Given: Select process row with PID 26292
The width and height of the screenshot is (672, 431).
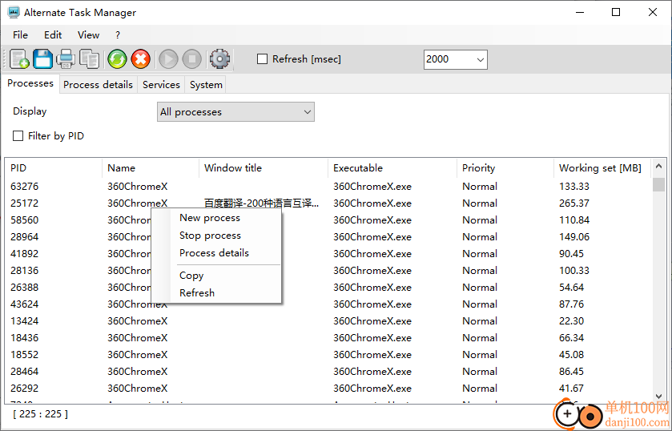Looking at the screenshot, I should 328,388.
